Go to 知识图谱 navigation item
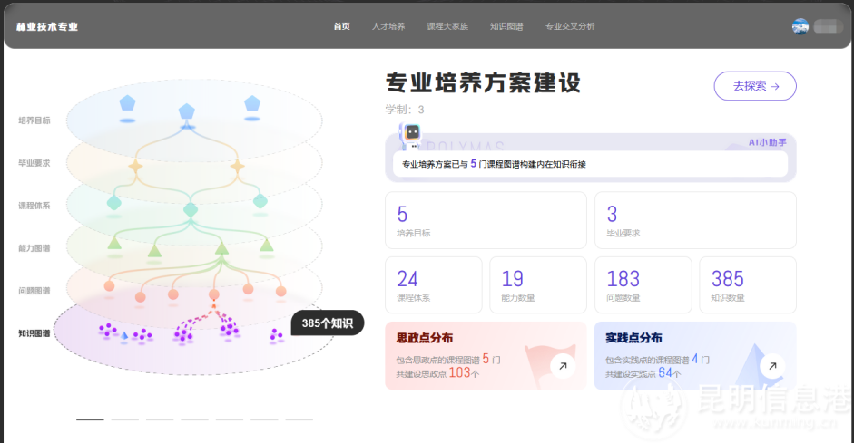 click(506, 26)
